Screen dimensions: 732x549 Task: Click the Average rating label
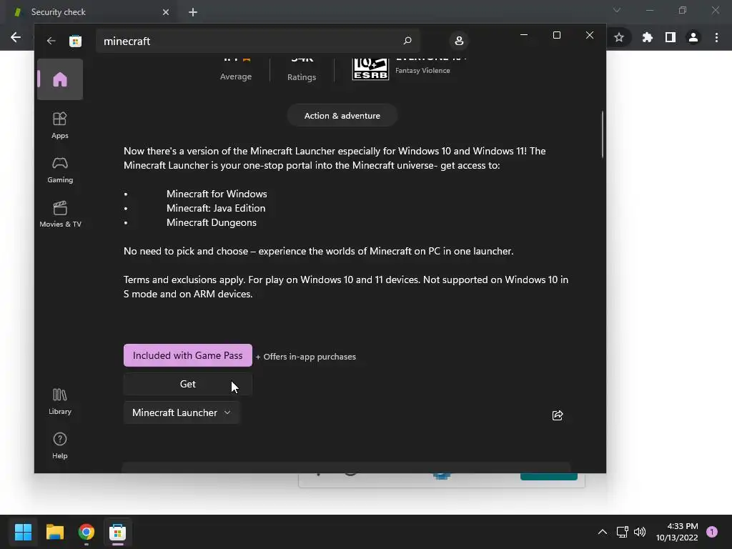pyautogui.click(x=236, y=76)
